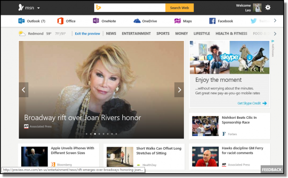Expand more services with the chevron after Twitter
The height and width of the screenshot is (178, 288).
pyautogui.click(x=275, y=21)
